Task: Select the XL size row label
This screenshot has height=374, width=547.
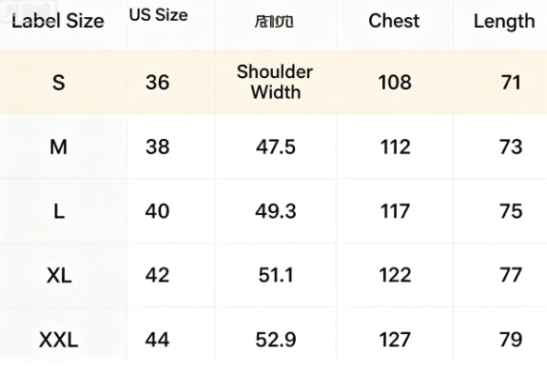Action: 59,276
